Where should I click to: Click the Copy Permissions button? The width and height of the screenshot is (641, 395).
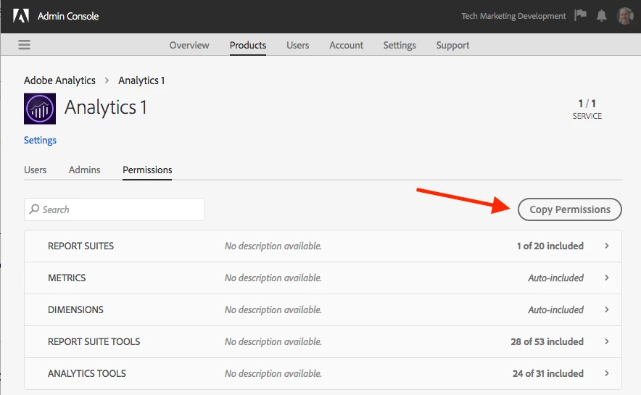click(569, 209)
